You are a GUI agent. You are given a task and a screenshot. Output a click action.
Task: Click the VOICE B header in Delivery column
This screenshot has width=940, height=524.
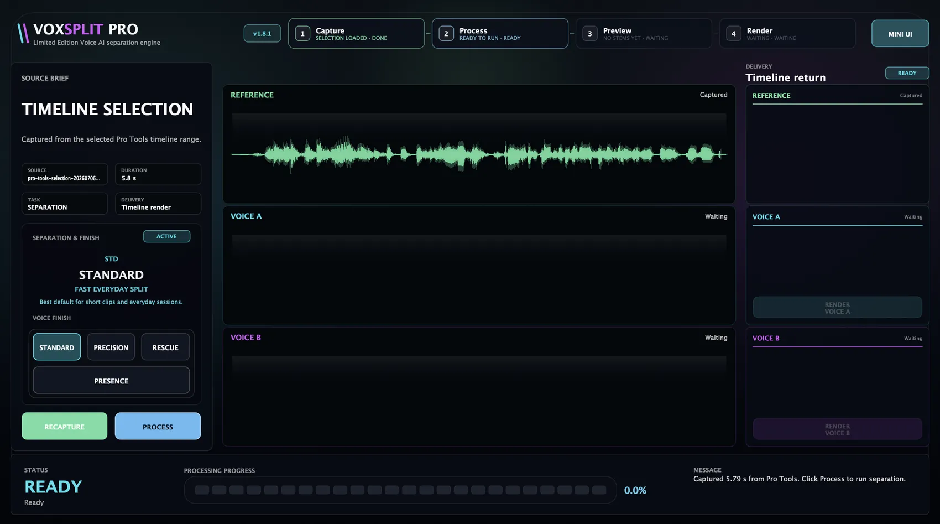(766, 338)
